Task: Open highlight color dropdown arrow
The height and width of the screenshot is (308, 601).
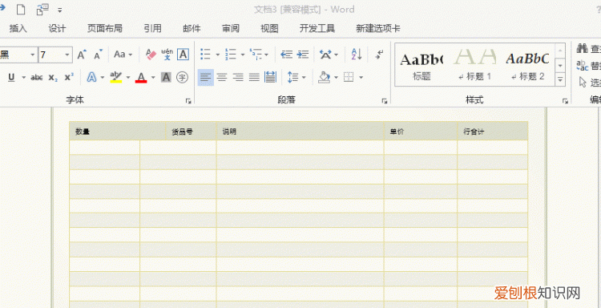Action: [128, 78]
